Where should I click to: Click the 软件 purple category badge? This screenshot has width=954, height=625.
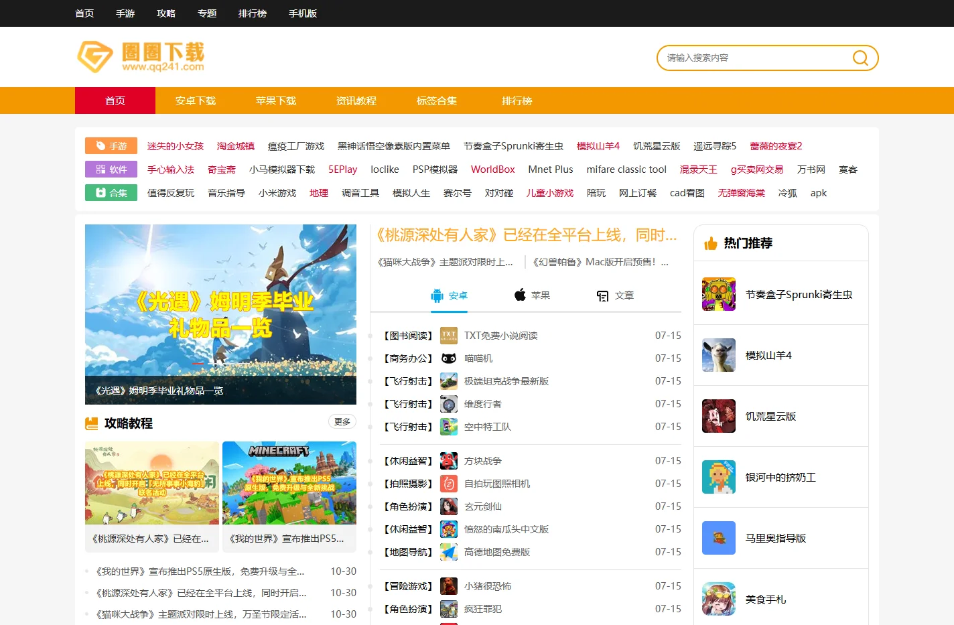pos(111,169)
